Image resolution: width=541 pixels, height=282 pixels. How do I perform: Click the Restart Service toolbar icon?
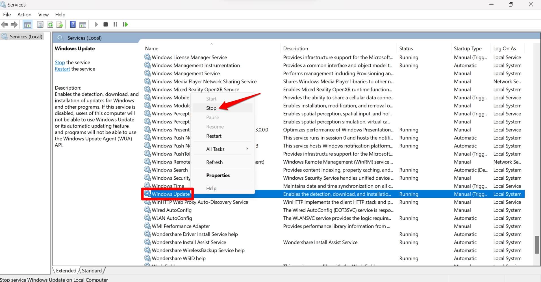125,25
